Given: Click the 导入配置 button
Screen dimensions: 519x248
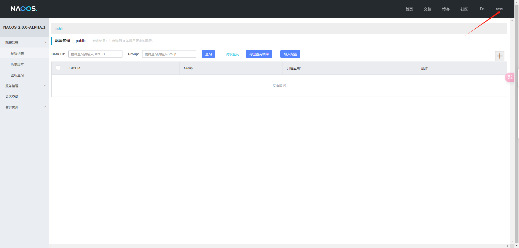Looking at the screenshot, I should click(290, 54).
